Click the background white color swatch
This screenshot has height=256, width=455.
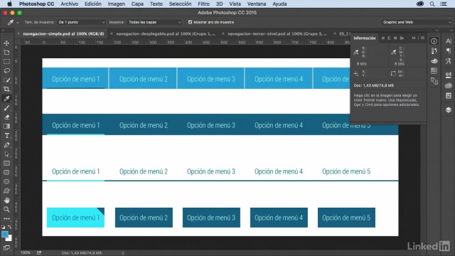pyautogui.click(x=10, y=239)
